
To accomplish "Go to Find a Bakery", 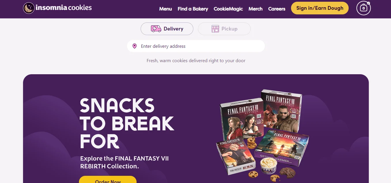I will pos(193,9).
